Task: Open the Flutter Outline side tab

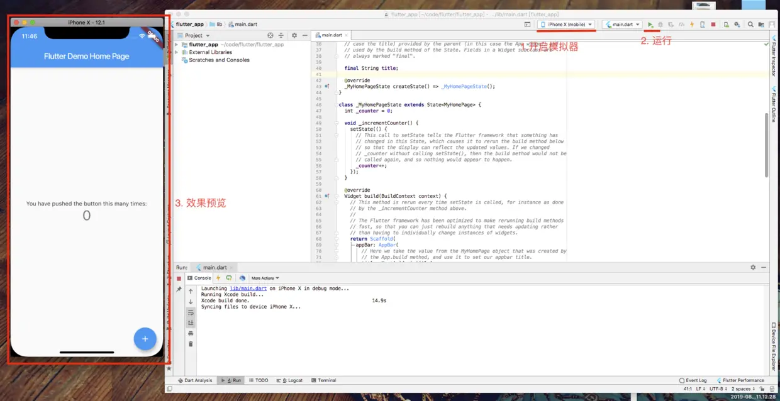Action: coord(774,104)
